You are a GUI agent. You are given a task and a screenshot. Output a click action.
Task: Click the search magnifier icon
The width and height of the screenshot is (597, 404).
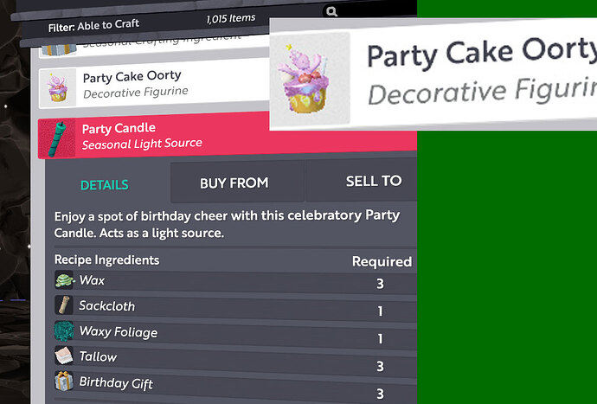331,12
